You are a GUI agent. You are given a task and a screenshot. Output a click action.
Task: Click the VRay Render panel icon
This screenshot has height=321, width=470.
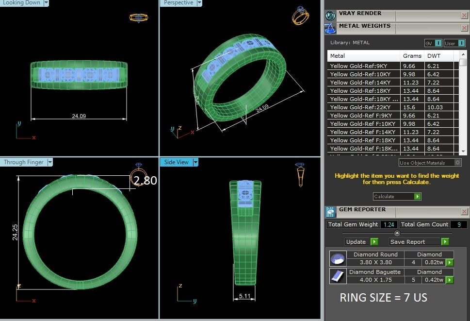pos(331,15)
